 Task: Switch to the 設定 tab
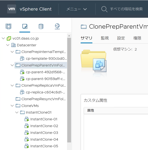coord(121,38)
